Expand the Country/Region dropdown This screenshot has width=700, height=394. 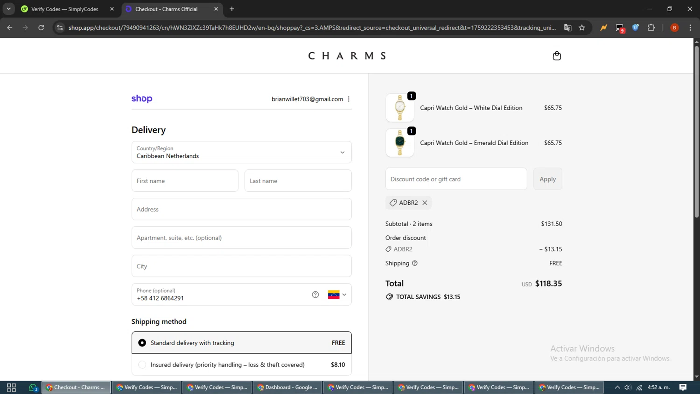point(242,152)
